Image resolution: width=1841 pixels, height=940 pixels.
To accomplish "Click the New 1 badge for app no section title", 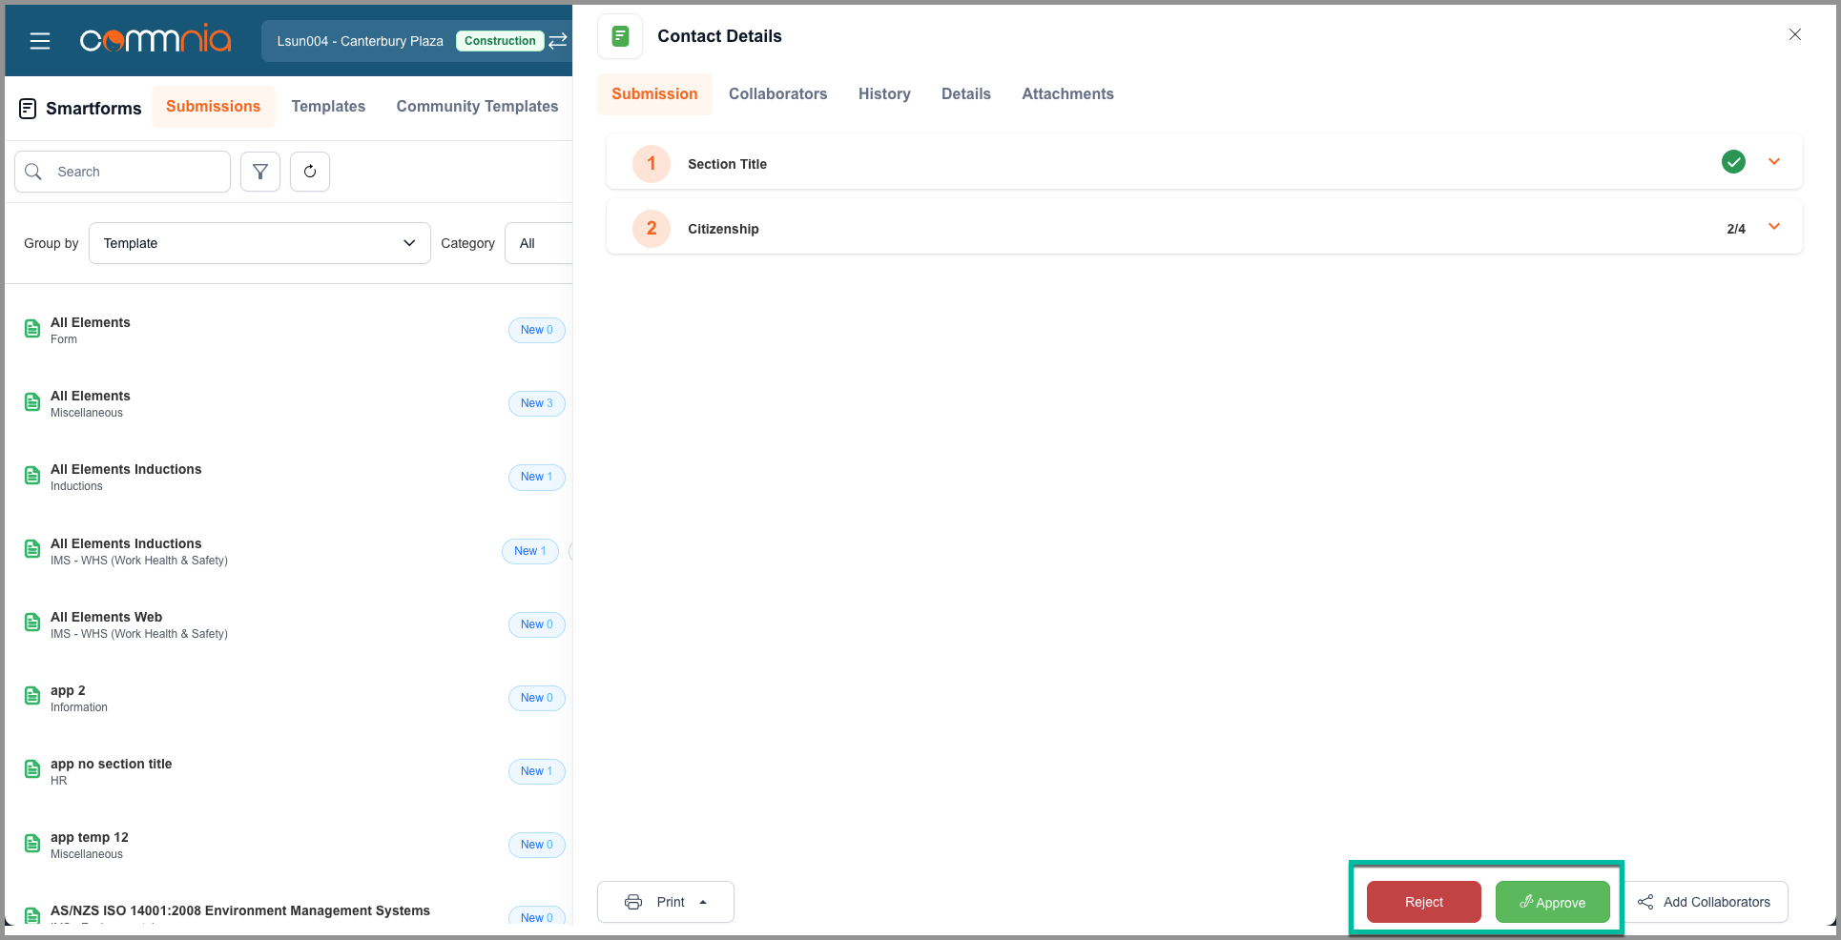I will pyautogui.click(x=537, y=771).
